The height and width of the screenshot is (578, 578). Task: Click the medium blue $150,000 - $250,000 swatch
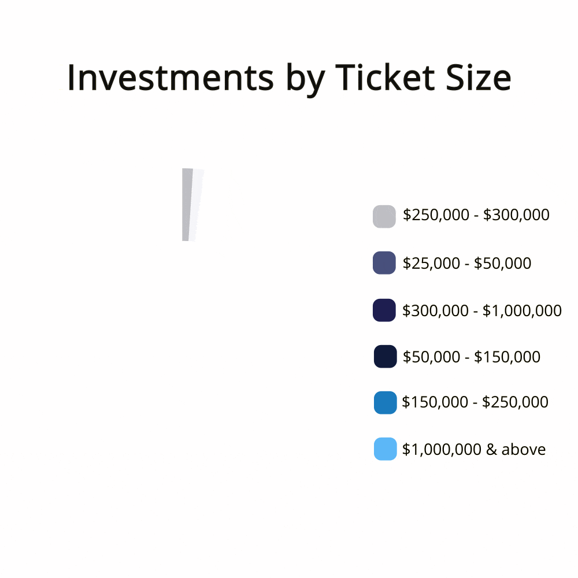pos(385,402)
